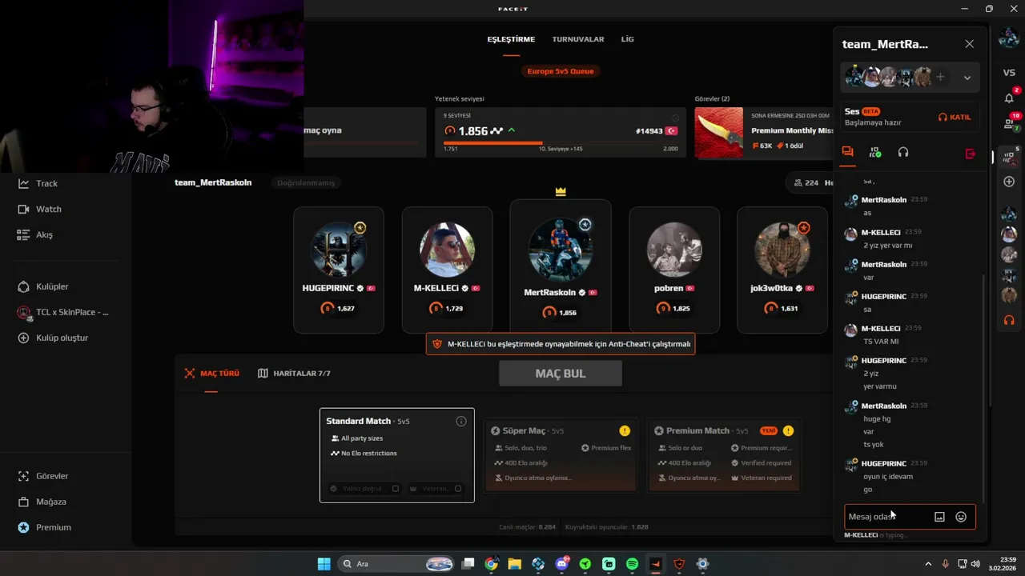The image size is (1025, 576).
Task: Open chat messages tab in party panel
Action: click(847, 152)
